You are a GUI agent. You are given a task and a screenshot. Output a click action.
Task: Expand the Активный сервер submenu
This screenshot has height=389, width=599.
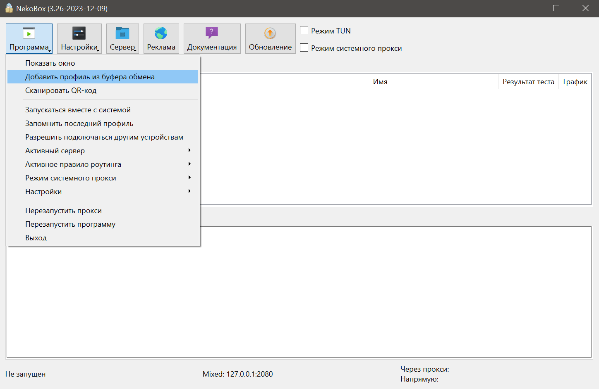coord(103,151)
